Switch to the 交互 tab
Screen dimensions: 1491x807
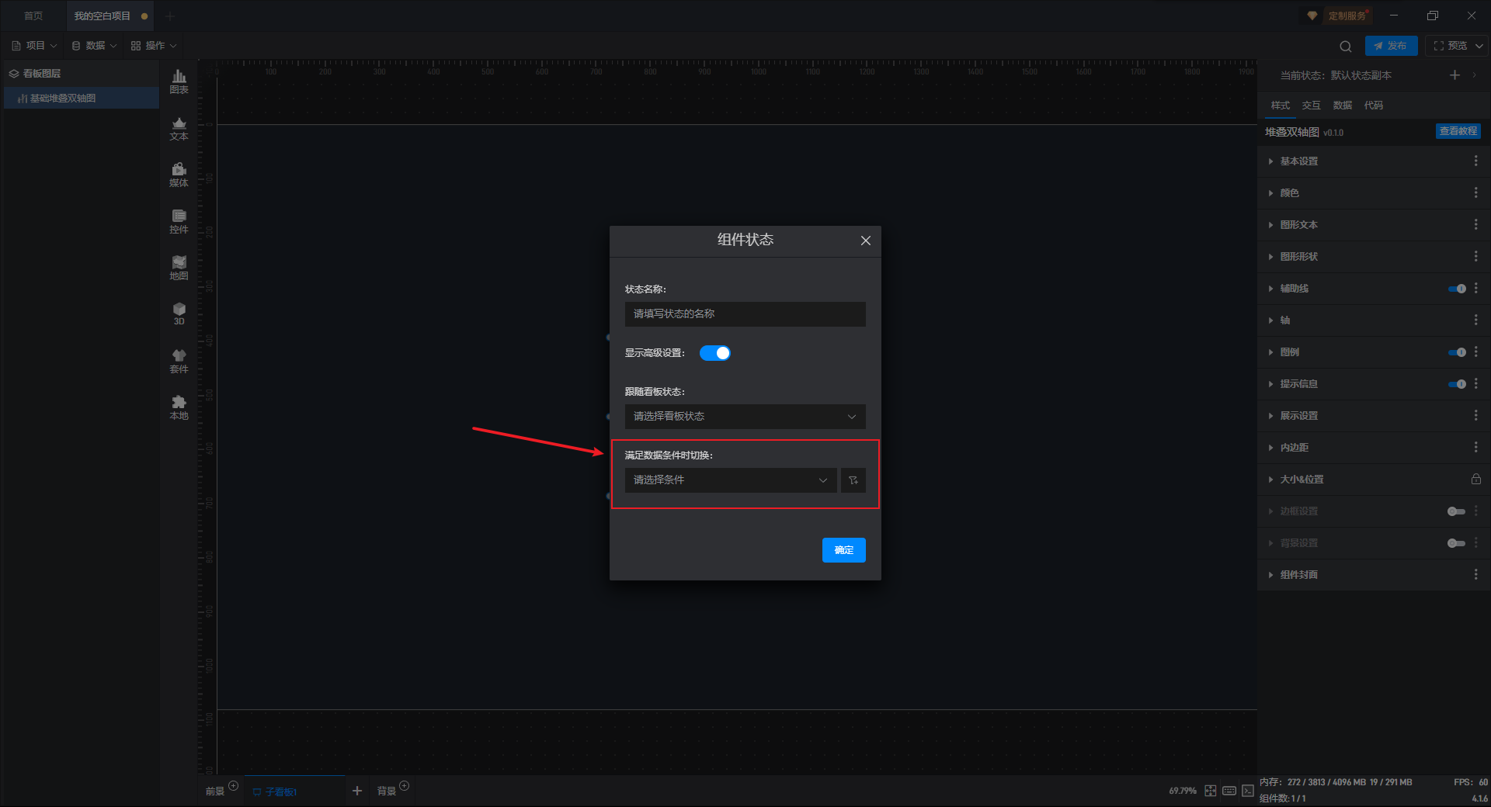pos(1311,106)
